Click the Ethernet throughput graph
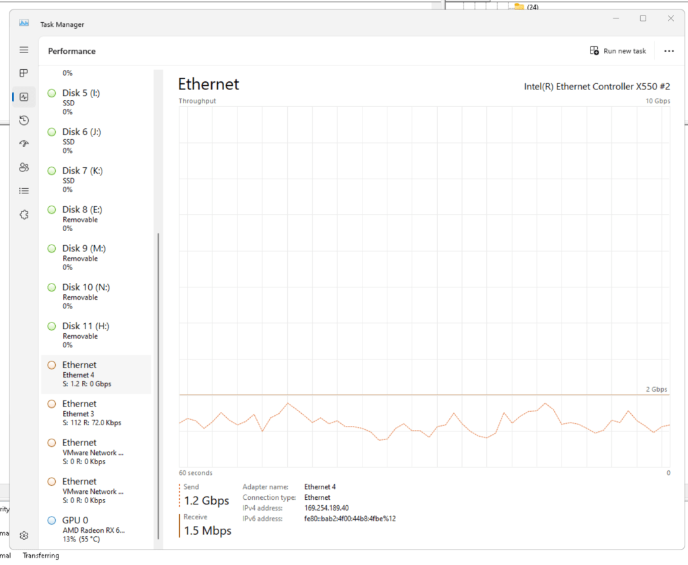Image resolution: width=688 pixels, height=565 pixels. [x=424, y=287]
